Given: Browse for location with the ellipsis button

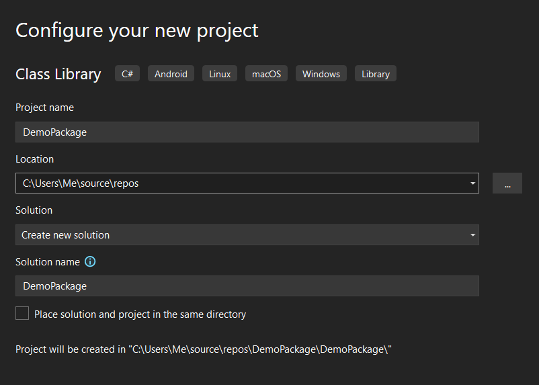Looking at the screenshot, I should click(507, 183).
